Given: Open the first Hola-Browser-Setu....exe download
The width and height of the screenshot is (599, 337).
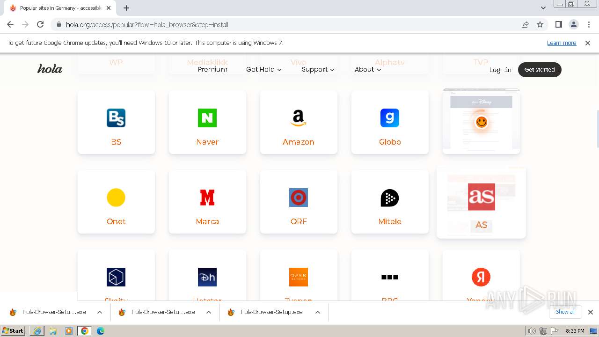Looking at the screenshot, I should pos(54,312).
